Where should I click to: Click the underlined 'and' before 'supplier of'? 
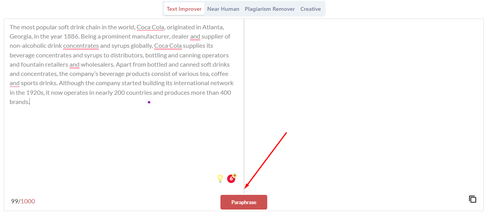pyautogui.click(x=195, y=37)
